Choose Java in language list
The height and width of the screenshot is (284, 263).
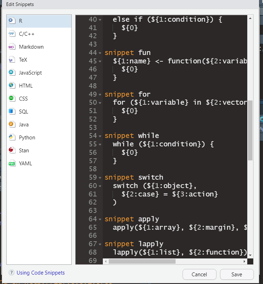coord(39,125)
